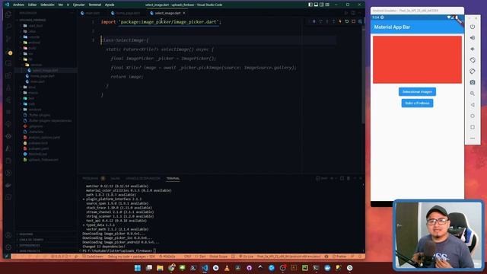Tap Subir a Firebase button in emulator
Image resolution: width=487 pixels, height=274 pixels.
(417, 104)
